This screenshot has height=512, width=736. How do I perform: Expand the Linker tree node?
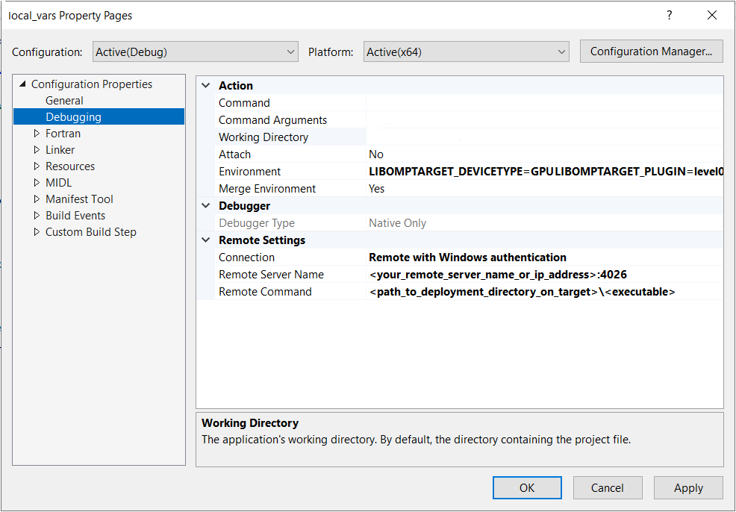36,149
